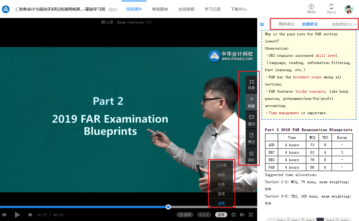The width and height of the screenshot is (359, 221).
Task: Open the player settings gear icon
Action: coord(234,214)
